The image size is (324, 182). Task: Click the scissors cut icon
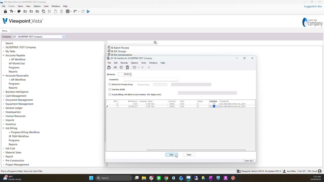click(x=49, y=11)
